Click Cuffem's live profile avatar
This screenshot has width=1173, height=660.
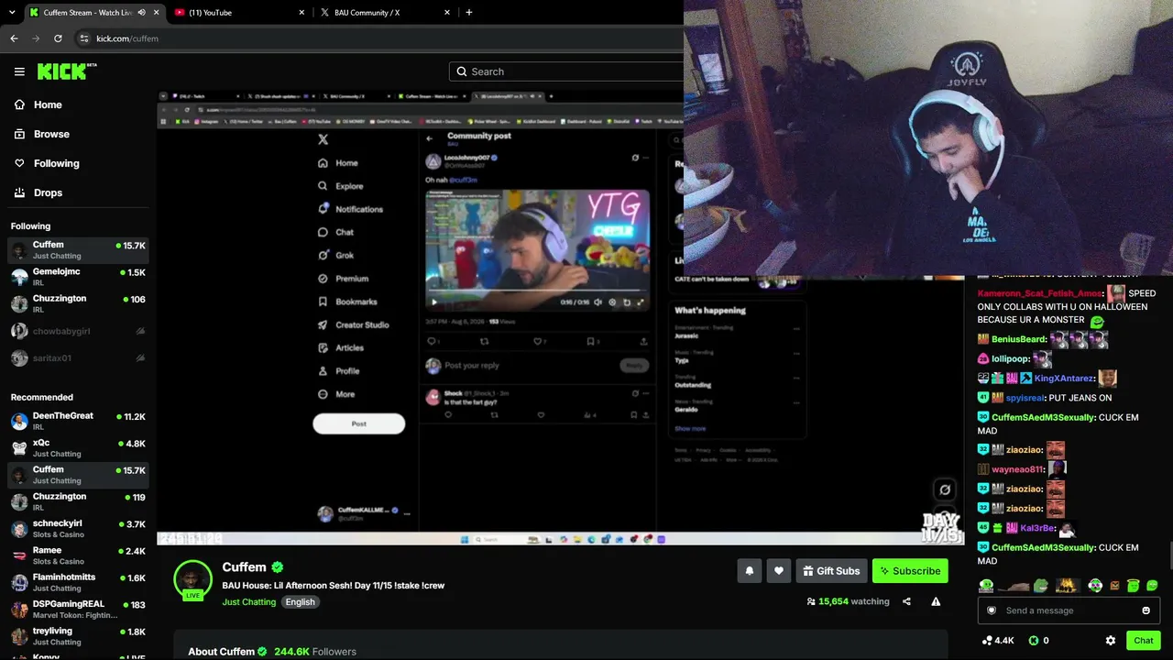pyautogui.click(x=192, y=578)
